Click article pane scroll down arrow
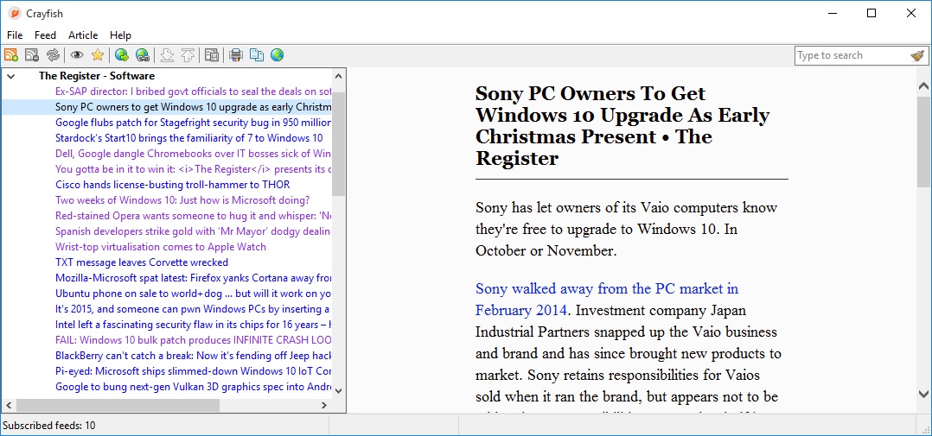The image size is (932, 436). pos(923,394)
